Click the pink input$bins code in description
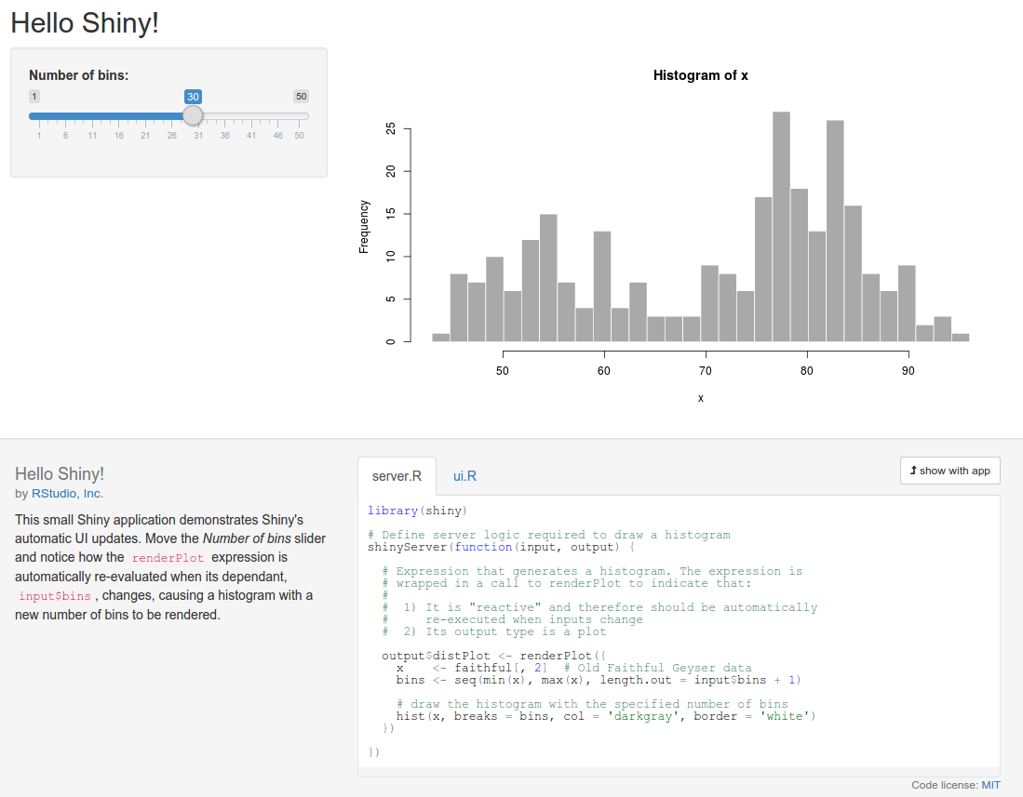1023x797 pixels. [55, 596]
